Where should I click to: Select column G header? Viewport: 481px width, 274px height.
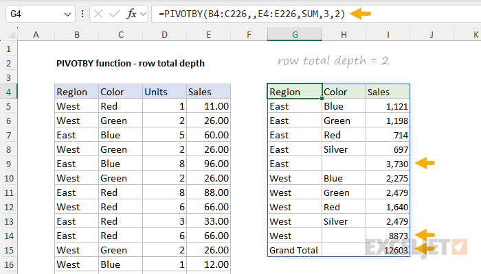[x=295, y=34]
